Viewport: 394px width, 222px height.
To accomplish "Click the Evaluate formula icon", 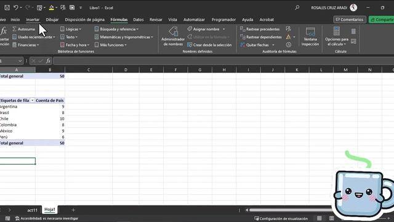I will click(289, 45).
